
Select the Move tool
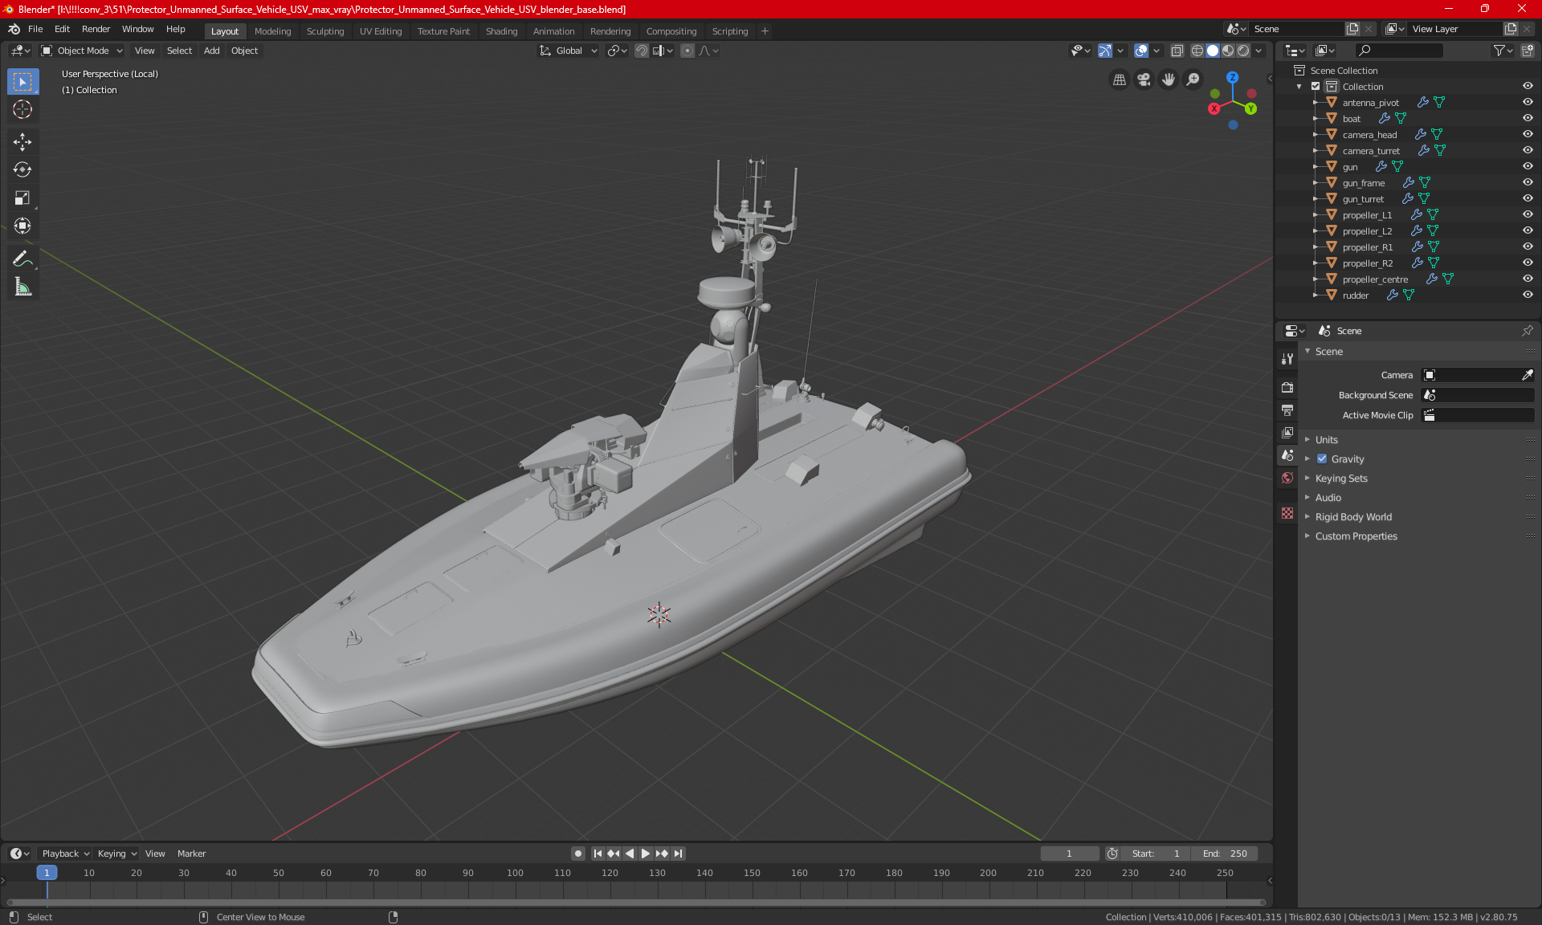[x=22, y=142]
